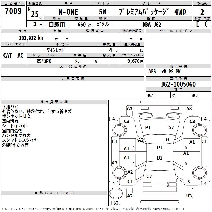Image resolution: width=212 pixels, height=212 pixels.
Task: Click the overall evaluation score 2
Action: point(202,12)
